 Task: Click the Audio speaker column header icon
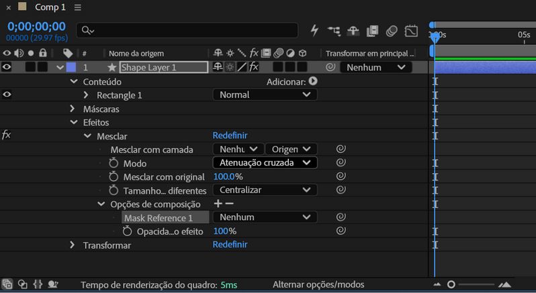(19, 53)
